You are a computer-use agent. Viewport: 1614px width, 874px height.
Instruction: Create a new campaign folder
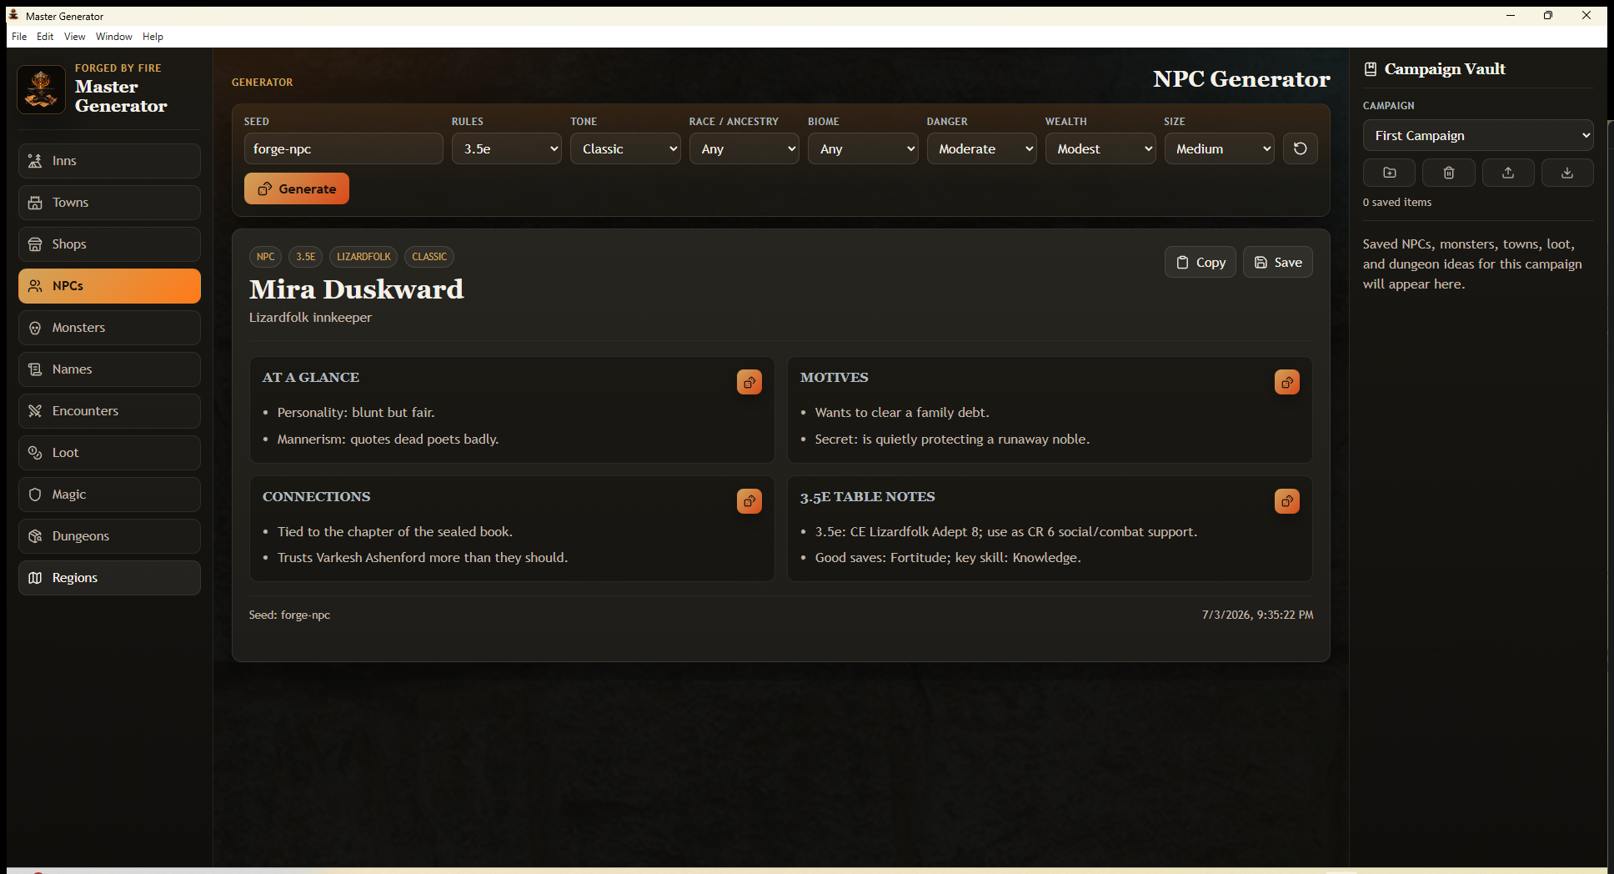pos(1389,173)
